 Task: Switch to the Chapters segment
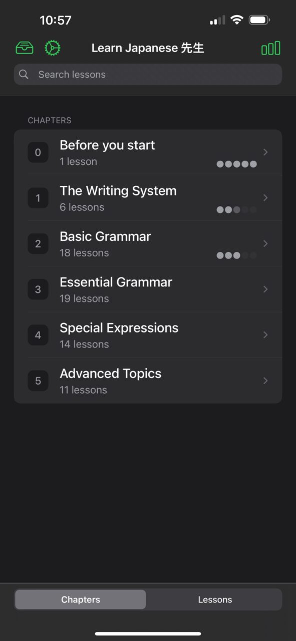click(81, 599)
